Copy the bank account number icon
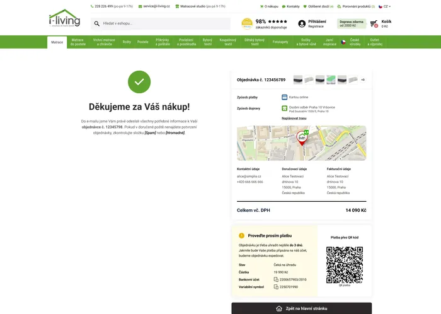Viewport: 441px width, 314px height. coord(276,279)
